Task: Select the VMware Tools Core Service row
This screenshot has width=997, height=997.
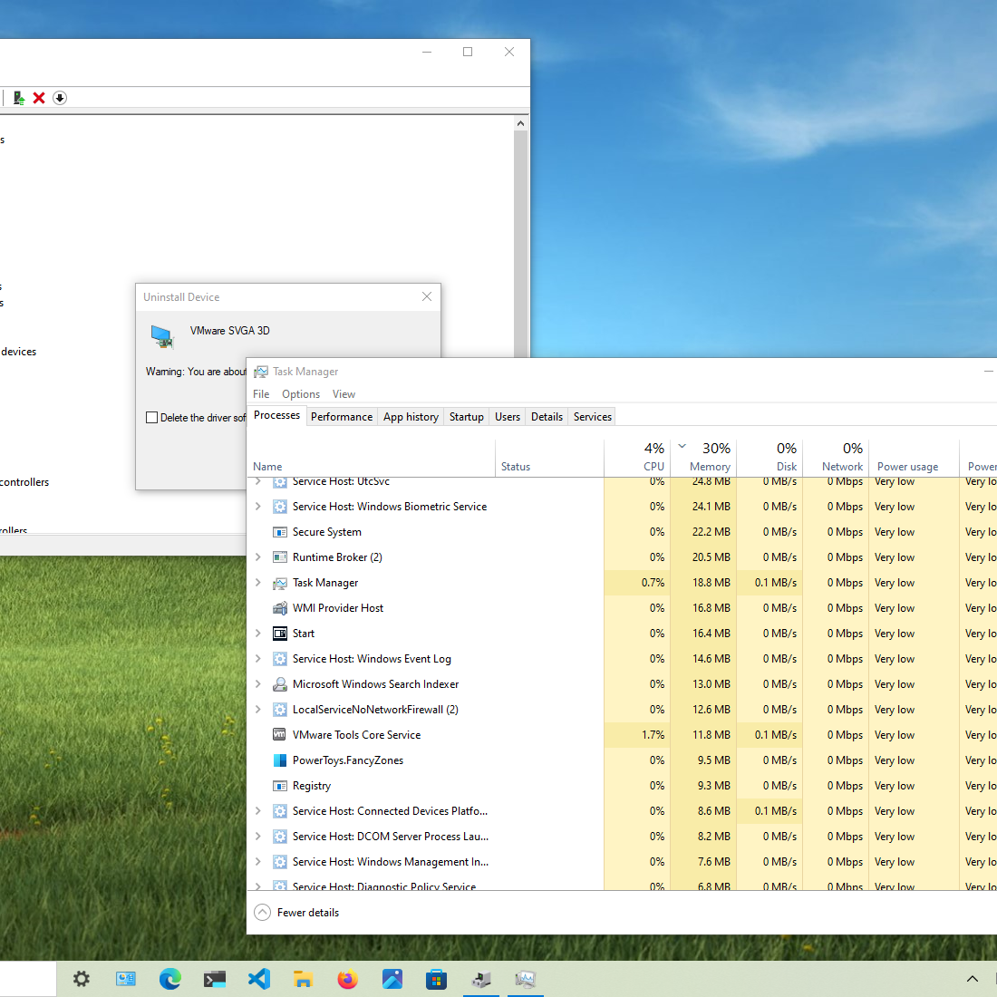Action: tap(356, 734)
